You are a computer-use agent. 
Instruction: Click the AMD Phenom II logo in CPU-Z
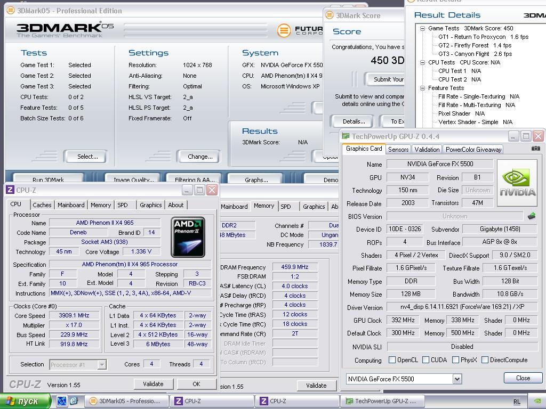[188, 237]
